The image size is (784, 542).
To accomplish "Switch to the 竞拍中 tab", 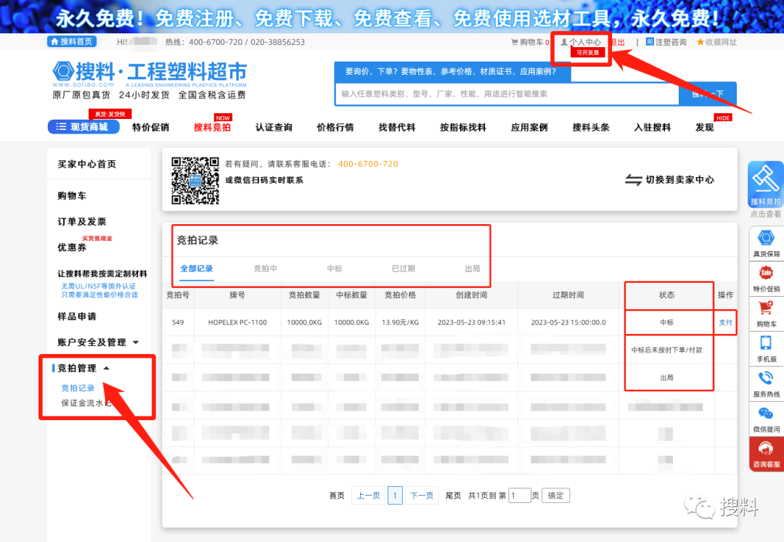I will click(x=265, y=268).
